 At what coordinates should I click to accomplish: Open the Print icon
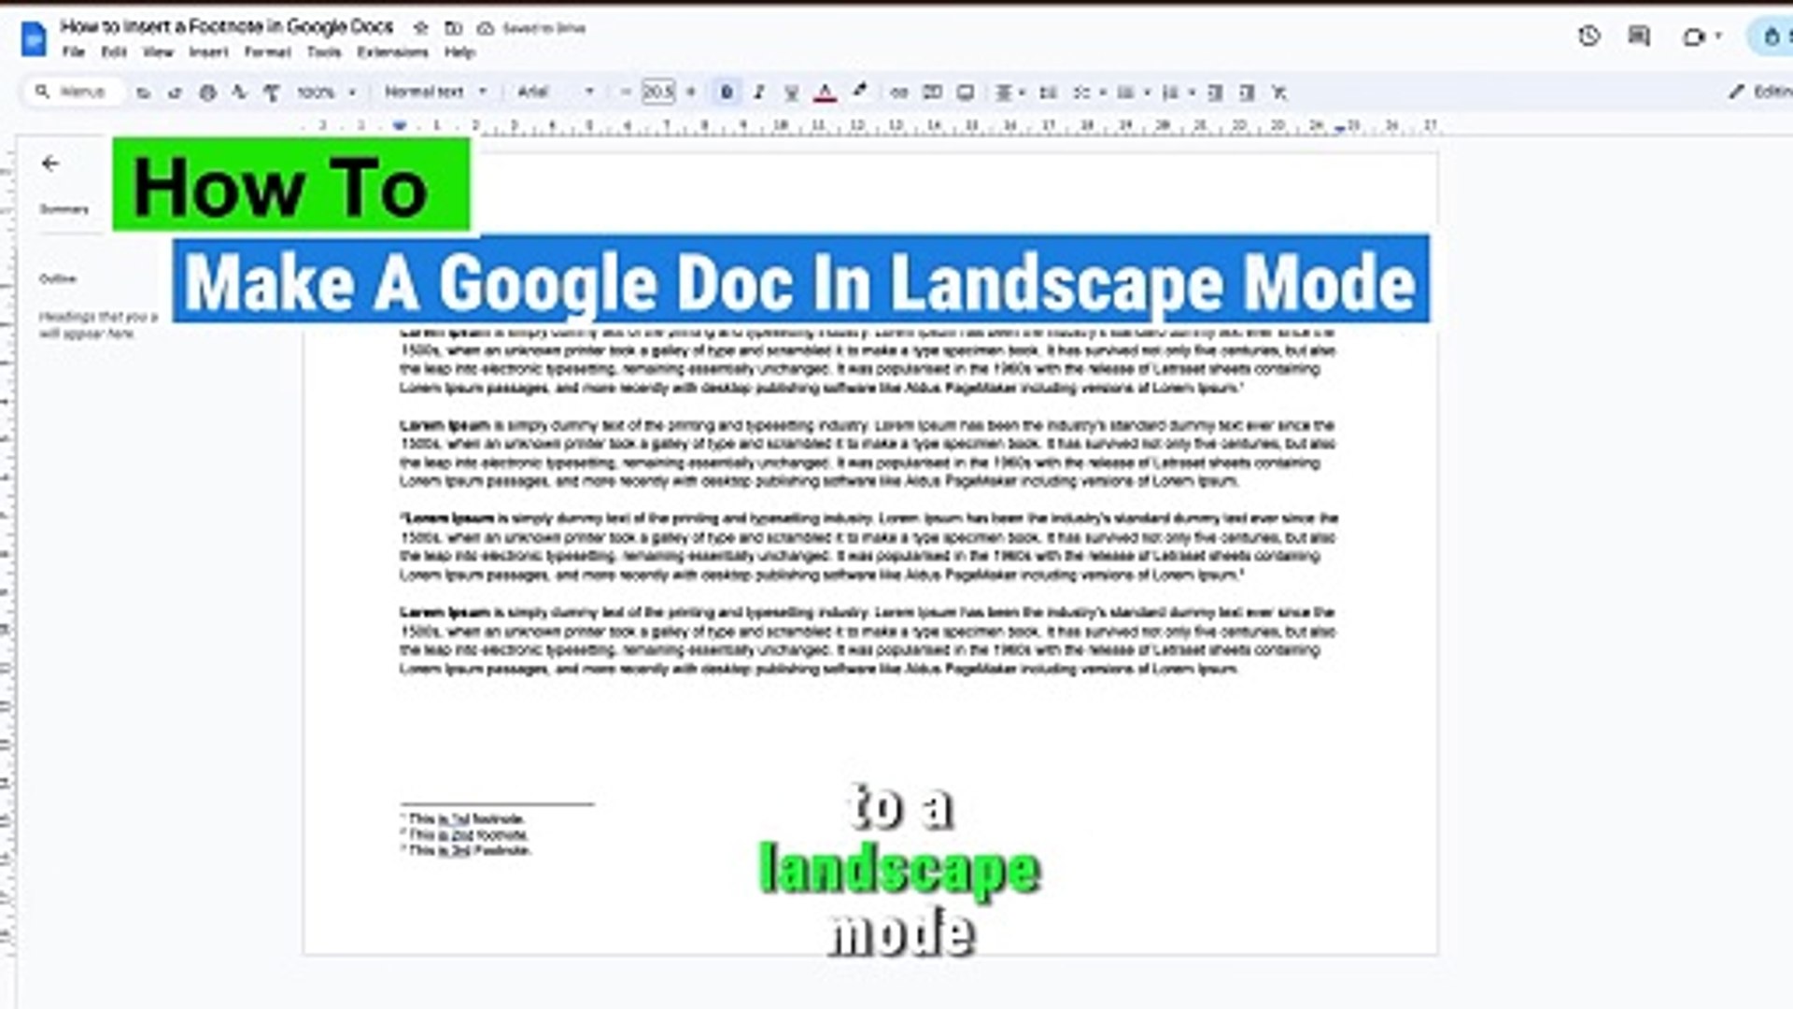[x=207, y=92]
